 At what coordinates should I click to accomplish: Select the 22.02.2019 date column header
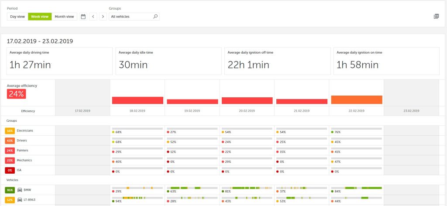pyautogui.click(x=357, y=111)
